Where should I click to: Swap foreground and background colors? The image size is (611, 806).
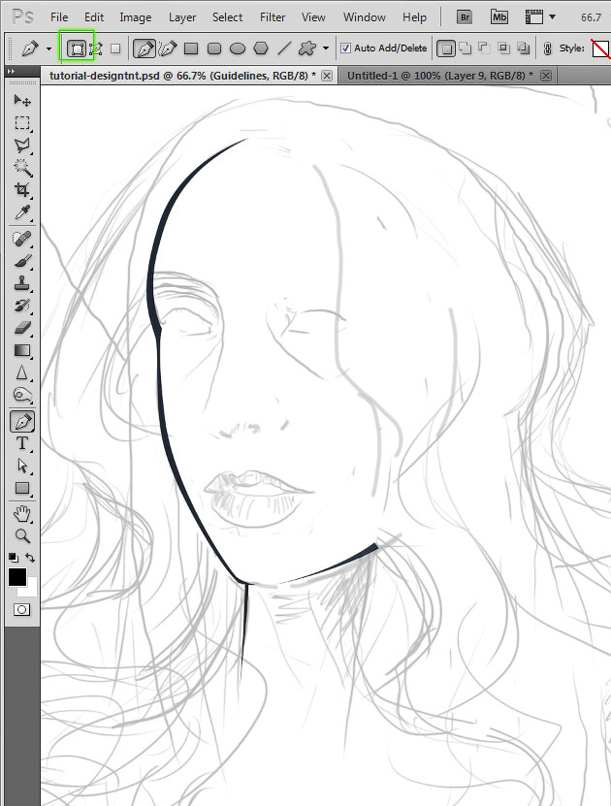(x=30, y=557)
